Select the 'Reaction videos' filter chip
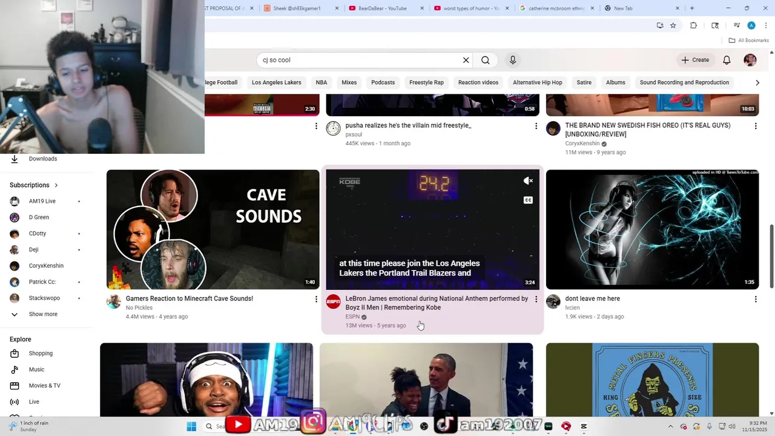 point(478,82)
